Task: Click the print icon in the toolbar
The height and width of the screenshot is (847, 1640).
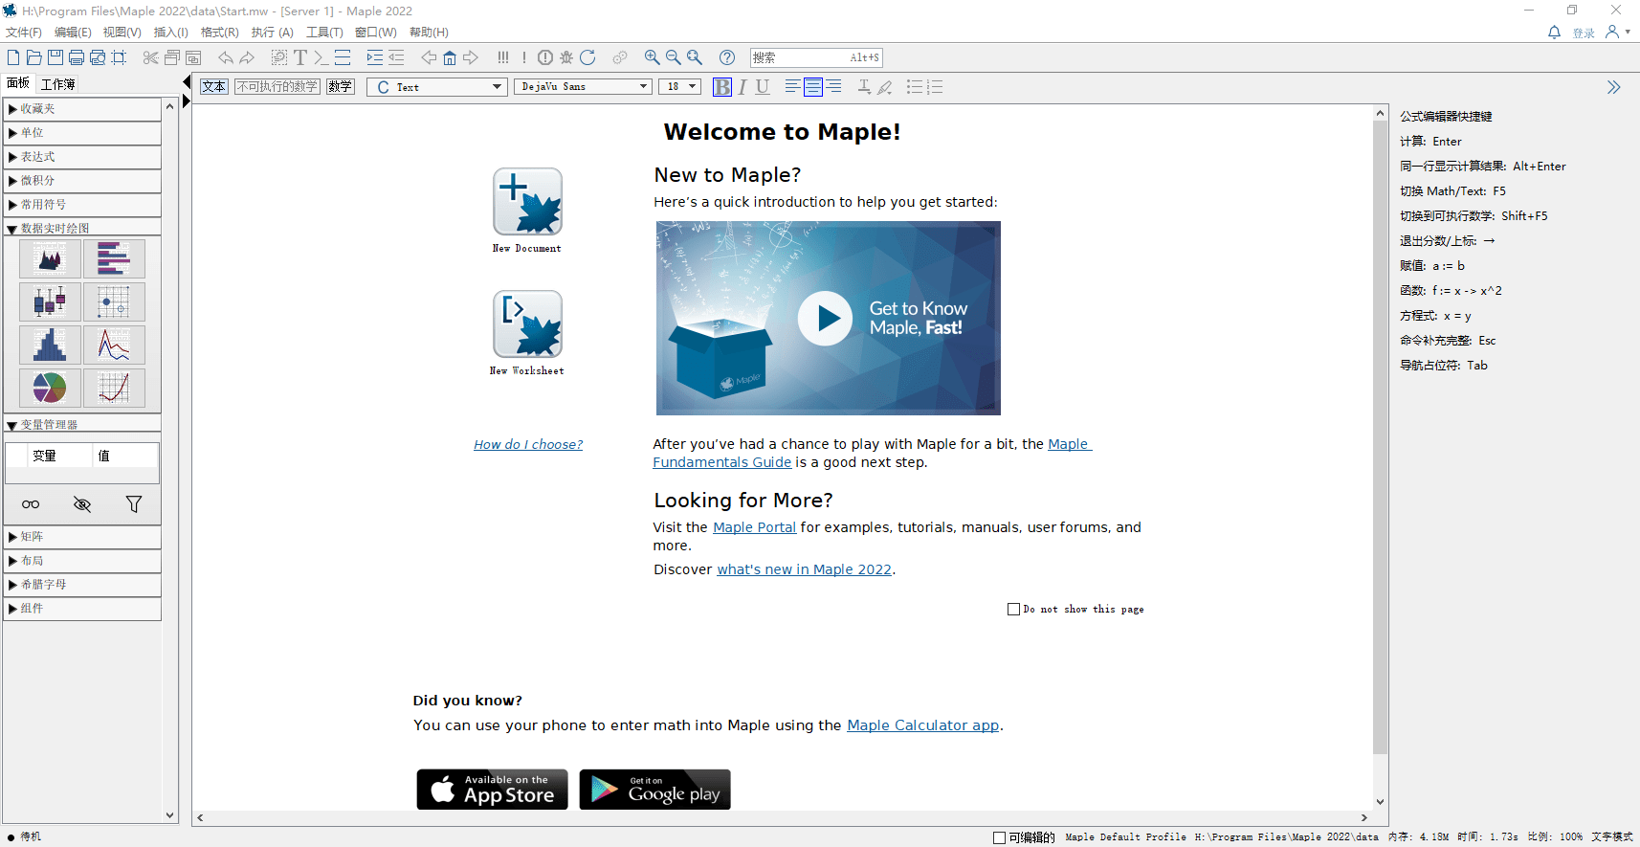Action: 77,57
